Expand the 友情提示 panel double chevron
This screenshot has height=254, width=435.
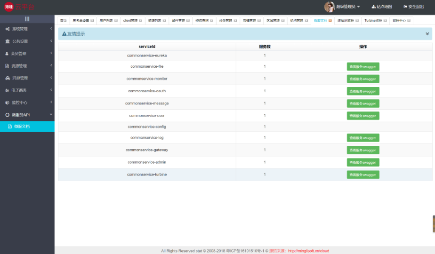click(427, 34)
